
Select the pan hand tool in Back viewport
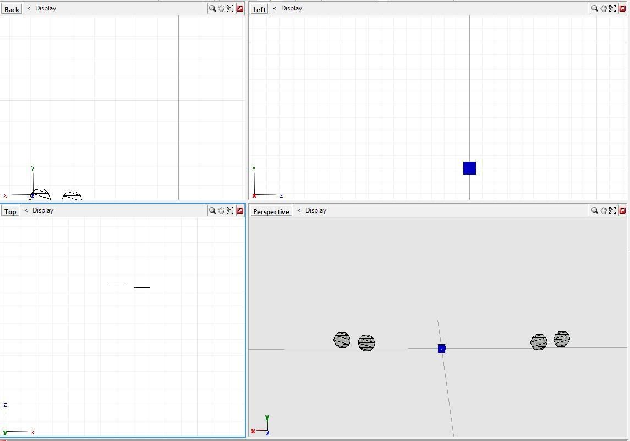click(221, 9)
